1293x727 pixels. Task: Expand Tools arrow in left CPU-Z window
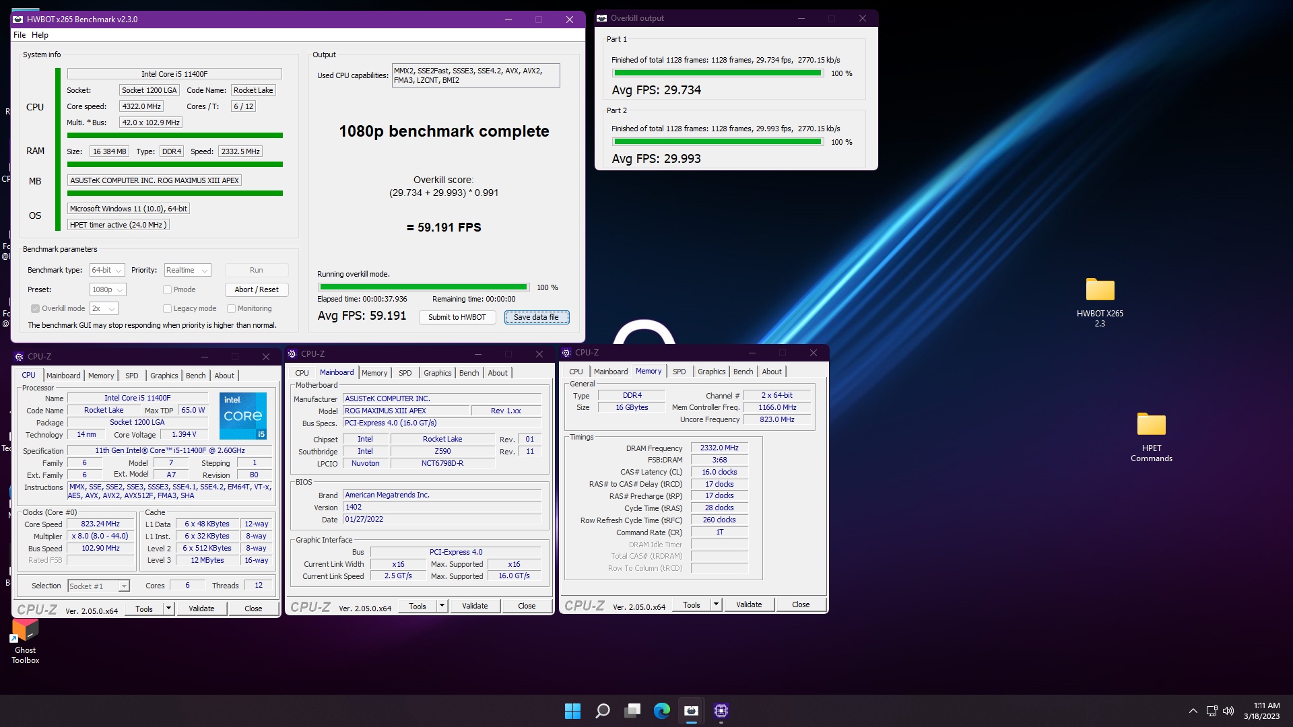coord(168,609)
